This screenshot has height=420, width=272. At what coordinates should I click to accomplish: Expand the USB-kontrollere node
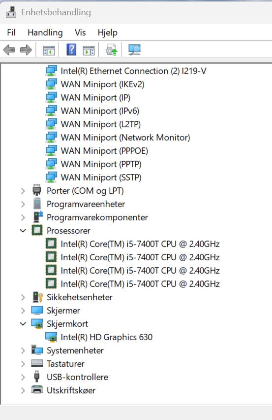[23, 377]
